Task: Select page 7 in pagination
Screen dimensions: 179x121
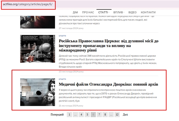Action: 99,114
